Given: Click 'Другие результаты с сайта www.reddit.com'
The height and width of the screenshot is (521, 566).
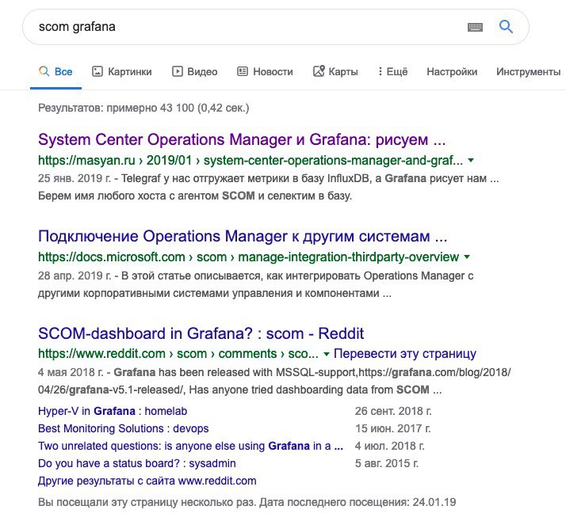Looking at the screenshot, I should click(x=147, y=481).
